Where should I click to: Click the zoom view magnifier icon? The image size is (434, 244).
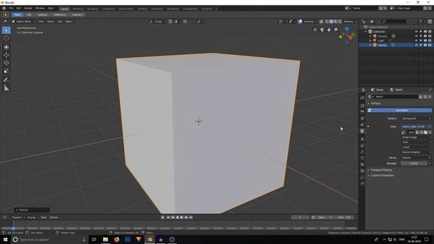coord(336,30)
